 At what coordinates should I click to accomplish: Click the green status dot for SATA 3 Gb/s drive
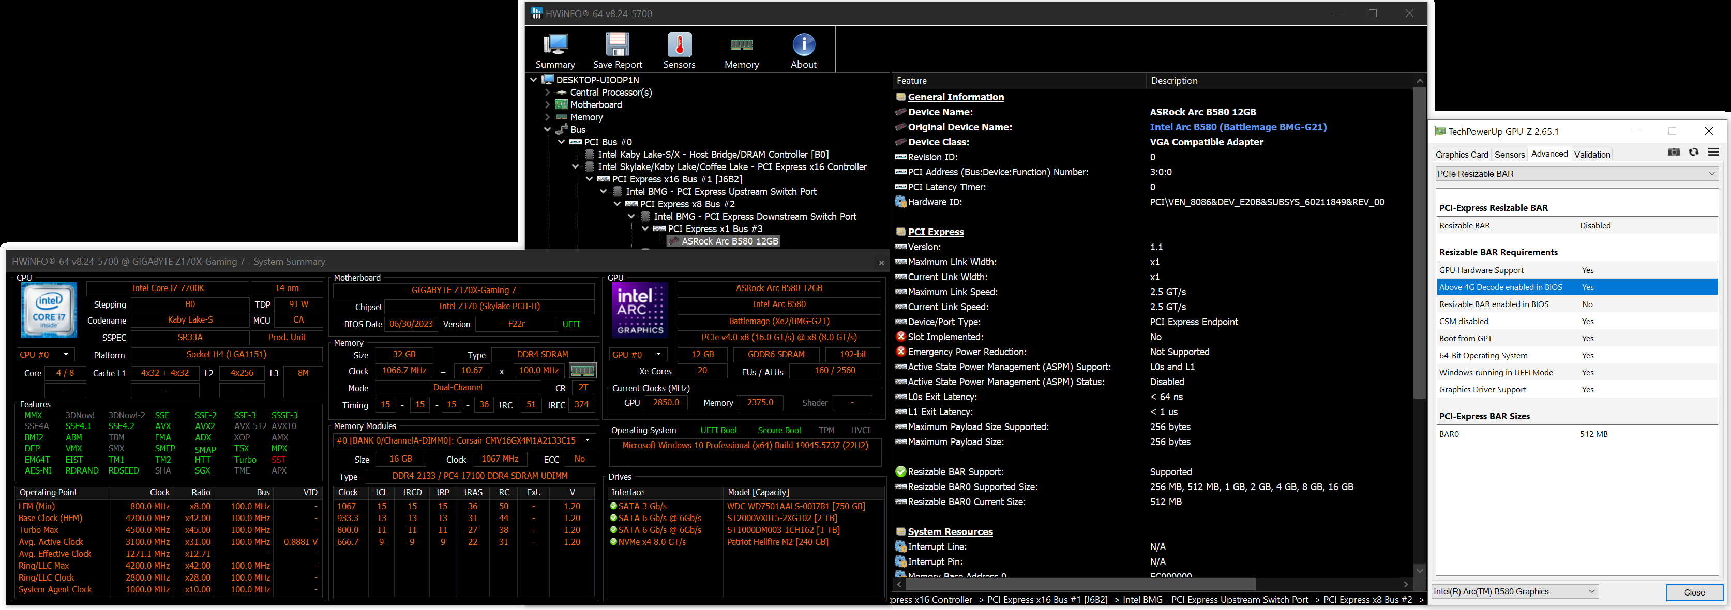pyautogui.click(x=613, y=506)
